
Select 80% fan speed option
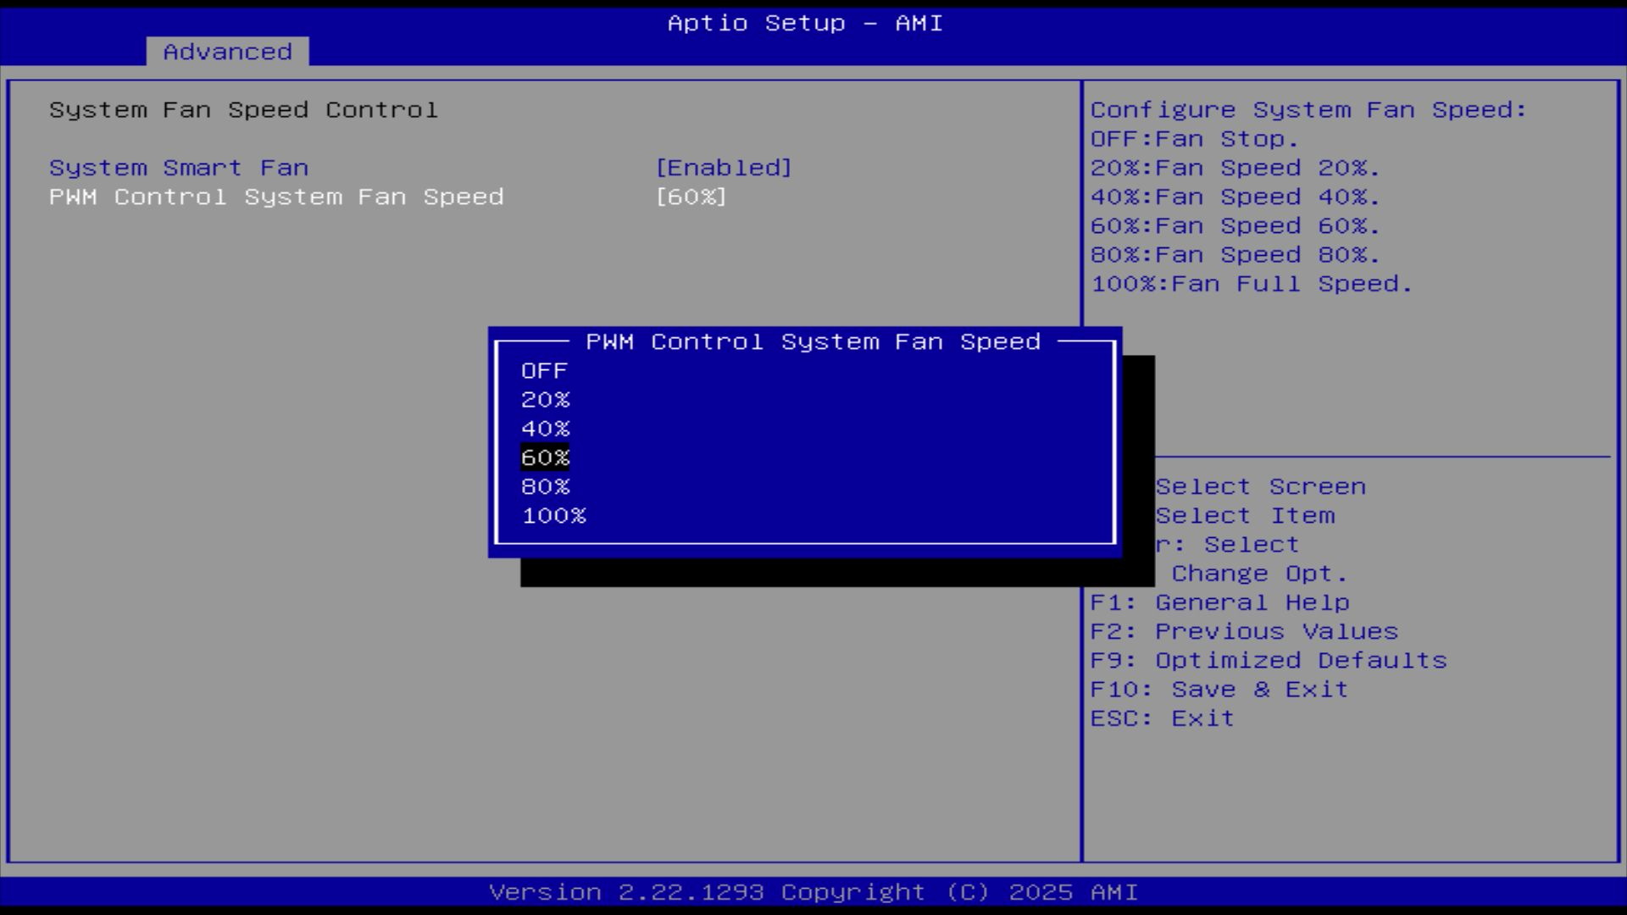[546, 487]
